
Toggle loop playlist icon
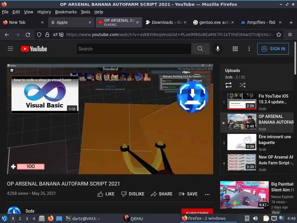[x=229, y=85]
